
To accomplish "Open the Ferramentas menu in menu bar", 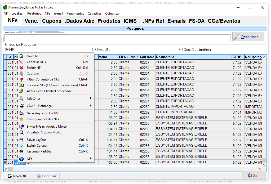I will point(75,14).
